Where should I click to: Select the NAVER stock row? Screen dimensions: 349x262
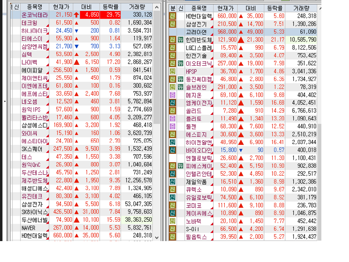click(81, 228)
